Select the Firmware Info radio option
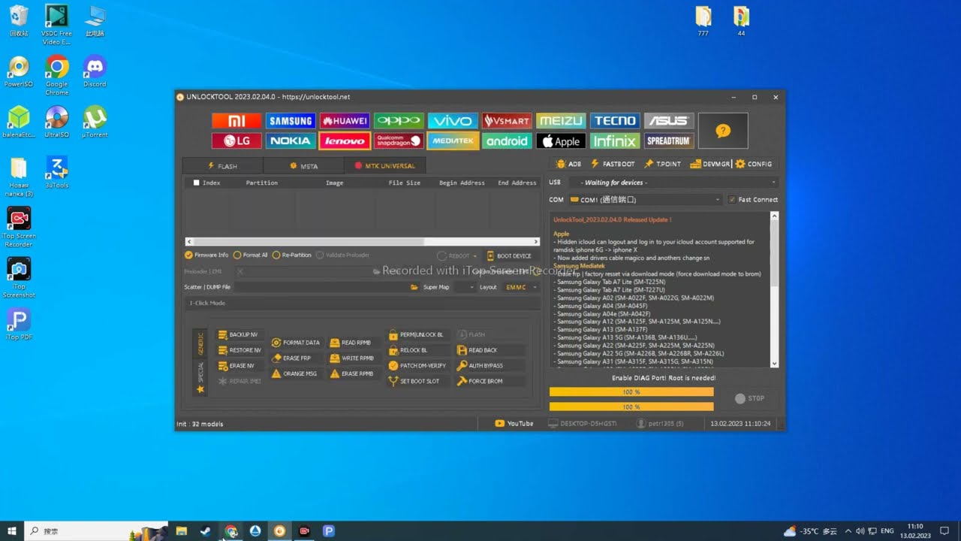Screen dimensions: 961x541 [x=206, y=255]
